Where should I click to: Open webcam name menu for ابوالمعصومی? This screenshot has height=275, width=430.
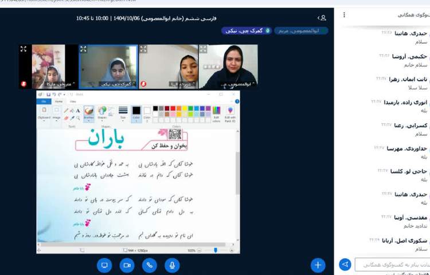(238, 84)
